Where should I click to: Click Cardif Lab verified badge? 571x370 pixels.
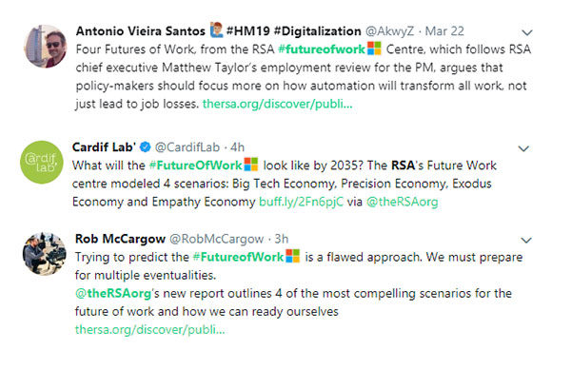point(146,147)
